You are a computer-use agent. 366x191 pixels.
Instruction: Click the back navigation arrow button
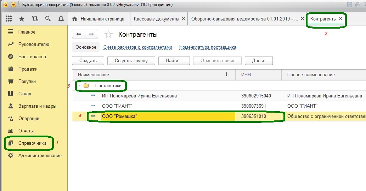(x=79, y=34)
